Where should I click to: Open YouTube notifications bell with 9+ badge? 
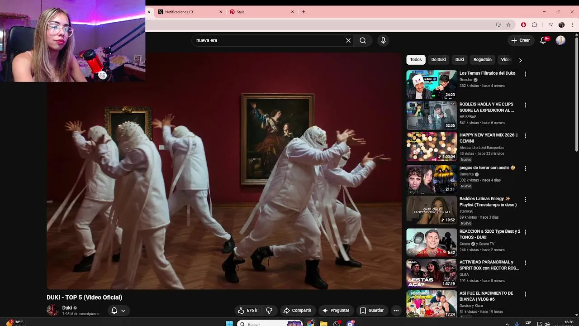click(x=544, y=40)
